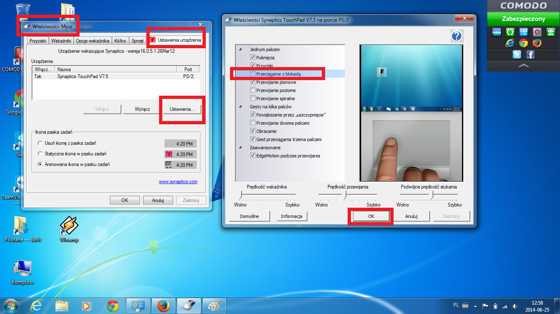Screen dimensions: 560x314
Task: Enable the Przeciąganie z blokadą checkbox
Action: coord(253,74)
